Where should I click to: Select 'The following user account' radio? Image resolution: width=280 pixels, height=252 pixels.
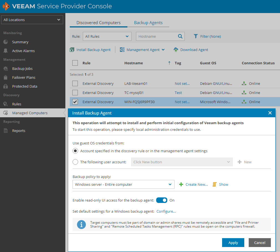click(75, 162)
